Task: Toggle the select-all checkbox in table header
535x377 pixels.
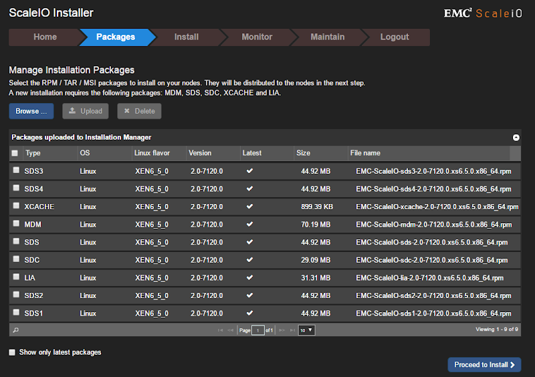Action: 15,153
